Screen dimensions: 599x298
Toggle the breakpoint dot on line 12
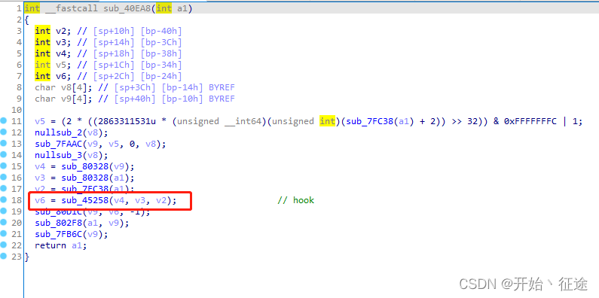[x=4, y=132]
